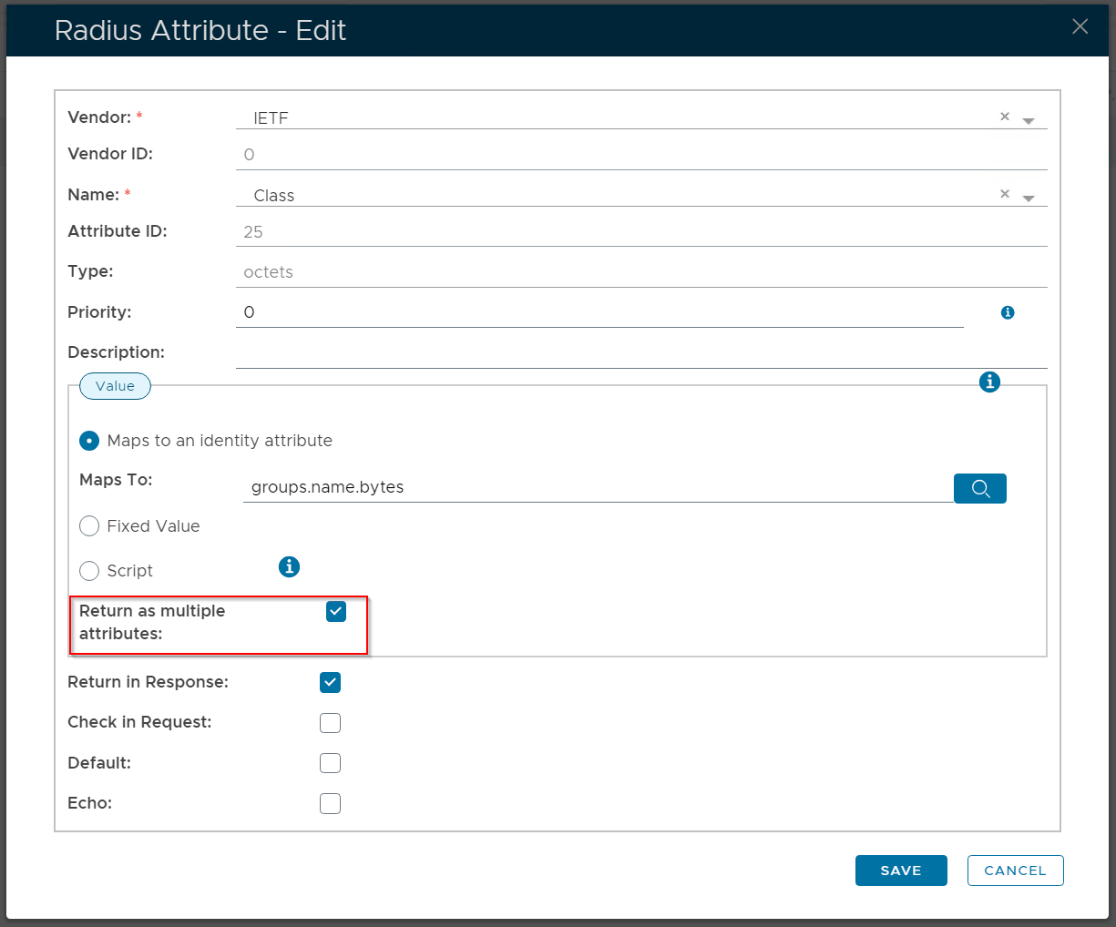Click the info icon next to Priority
The width and height of the screenshot is (1116, 927).
click(1007, 312)
